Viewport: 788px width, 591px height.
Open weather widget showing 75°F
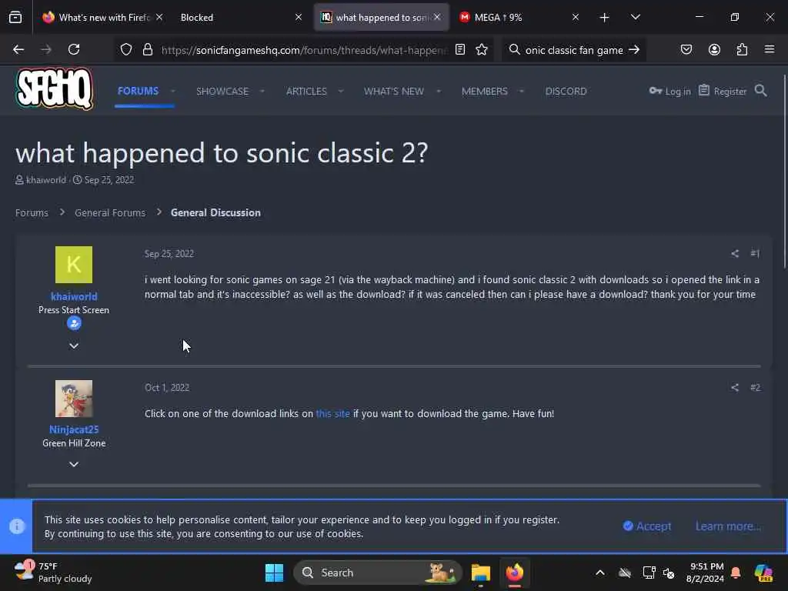click(x=53, y=573)
